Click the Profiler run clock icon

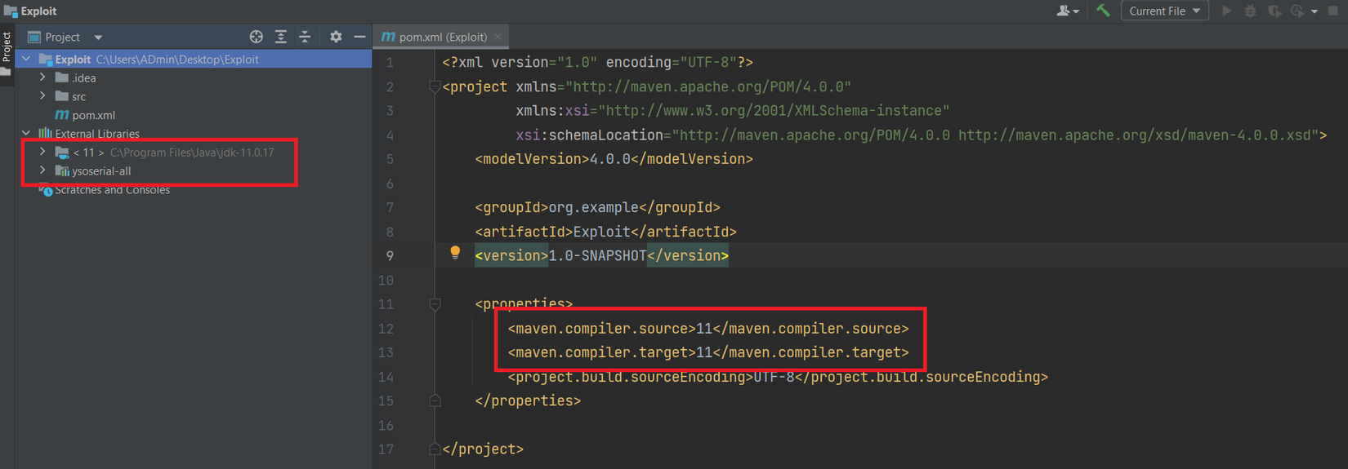click(1297, 11)
